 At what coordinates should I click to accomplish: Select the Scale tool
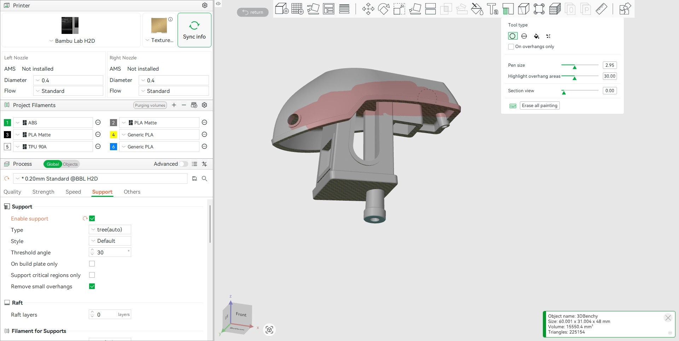click(x=399, y=8)
